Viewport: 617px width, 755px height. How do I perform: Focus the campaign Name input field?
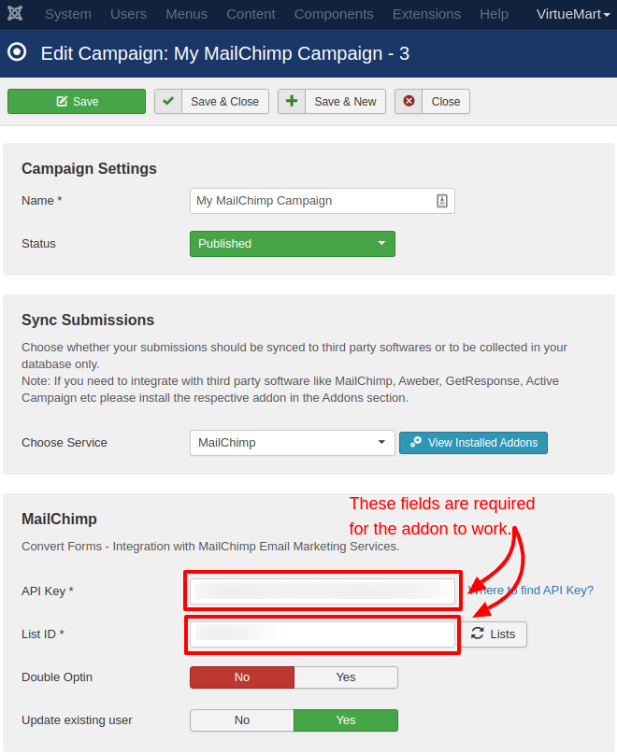[x=323, y=201]
